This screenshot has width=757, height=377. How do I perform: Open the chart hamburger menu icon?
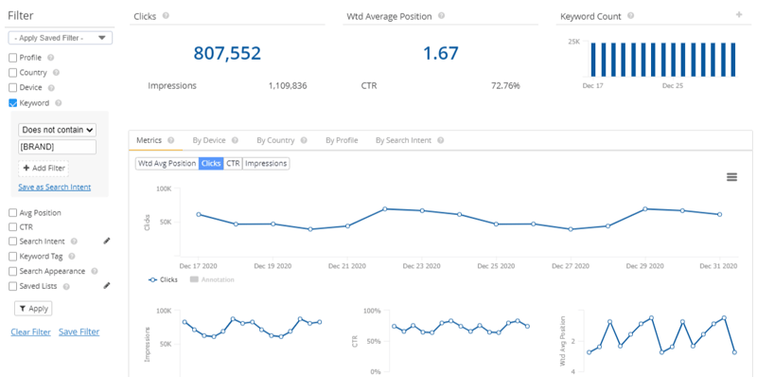[731, 177]
